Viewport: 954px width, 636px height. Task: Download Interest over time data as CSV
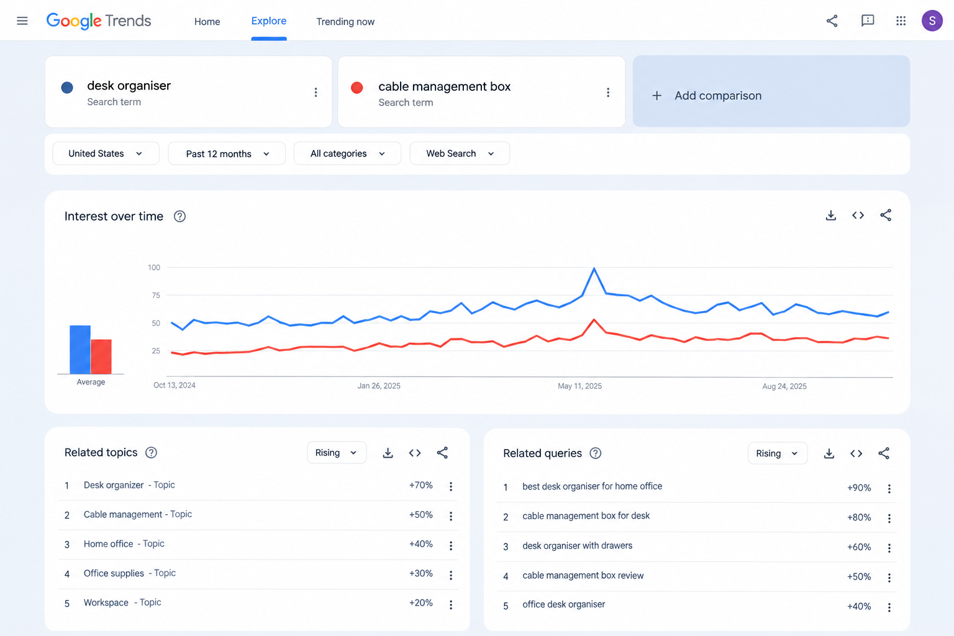pos(831,216)
